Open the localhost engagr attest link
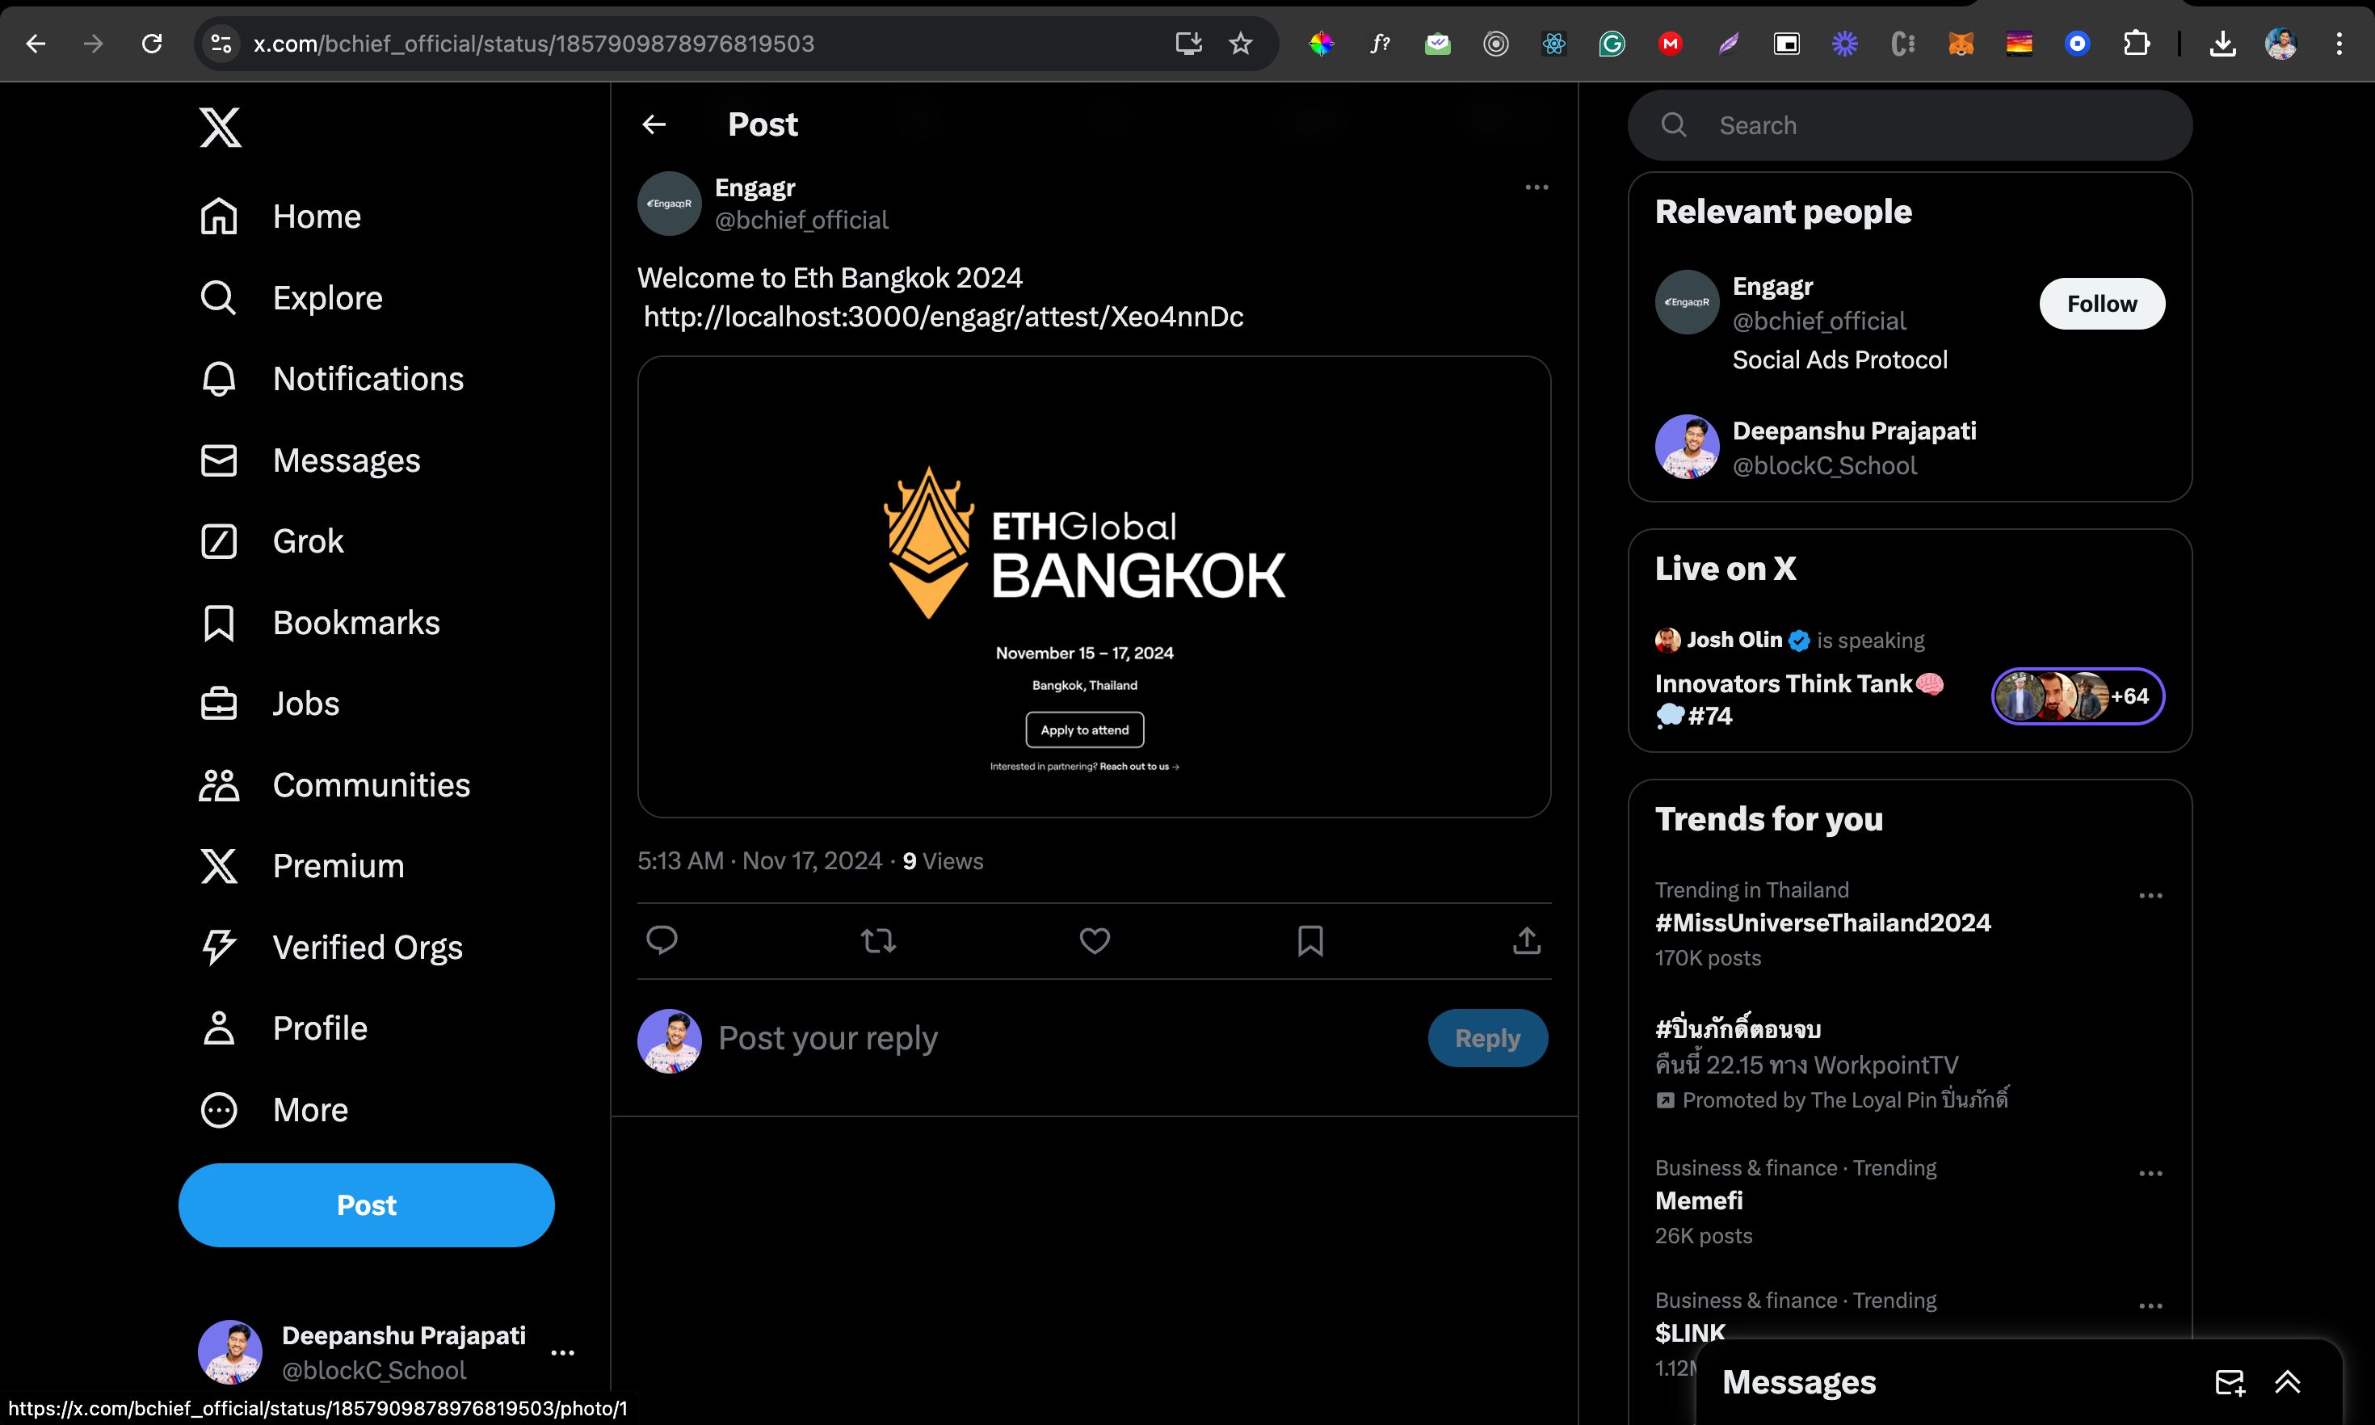Image resolution: width=2375 pixels, height=1425 pixels. click(943, 317)
